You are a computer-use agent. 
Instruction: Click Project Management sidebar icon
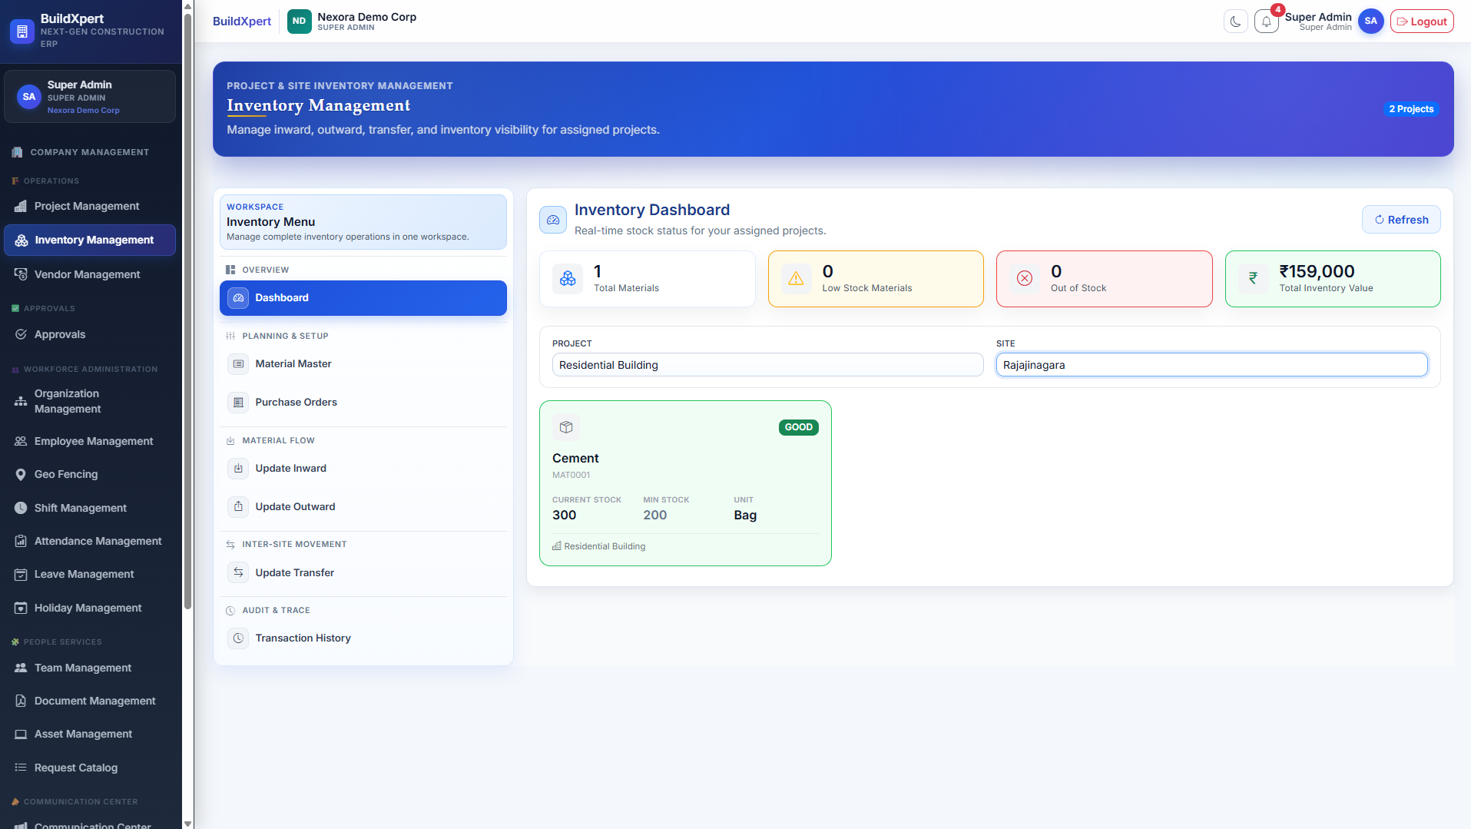[x=21, y=206]
